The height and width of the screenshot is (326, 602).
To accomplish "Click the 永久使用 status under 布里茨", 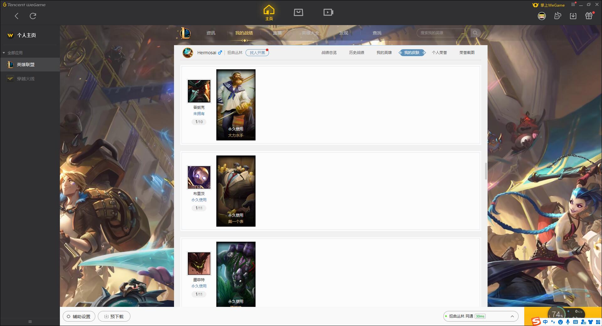I will click(199, 200).
